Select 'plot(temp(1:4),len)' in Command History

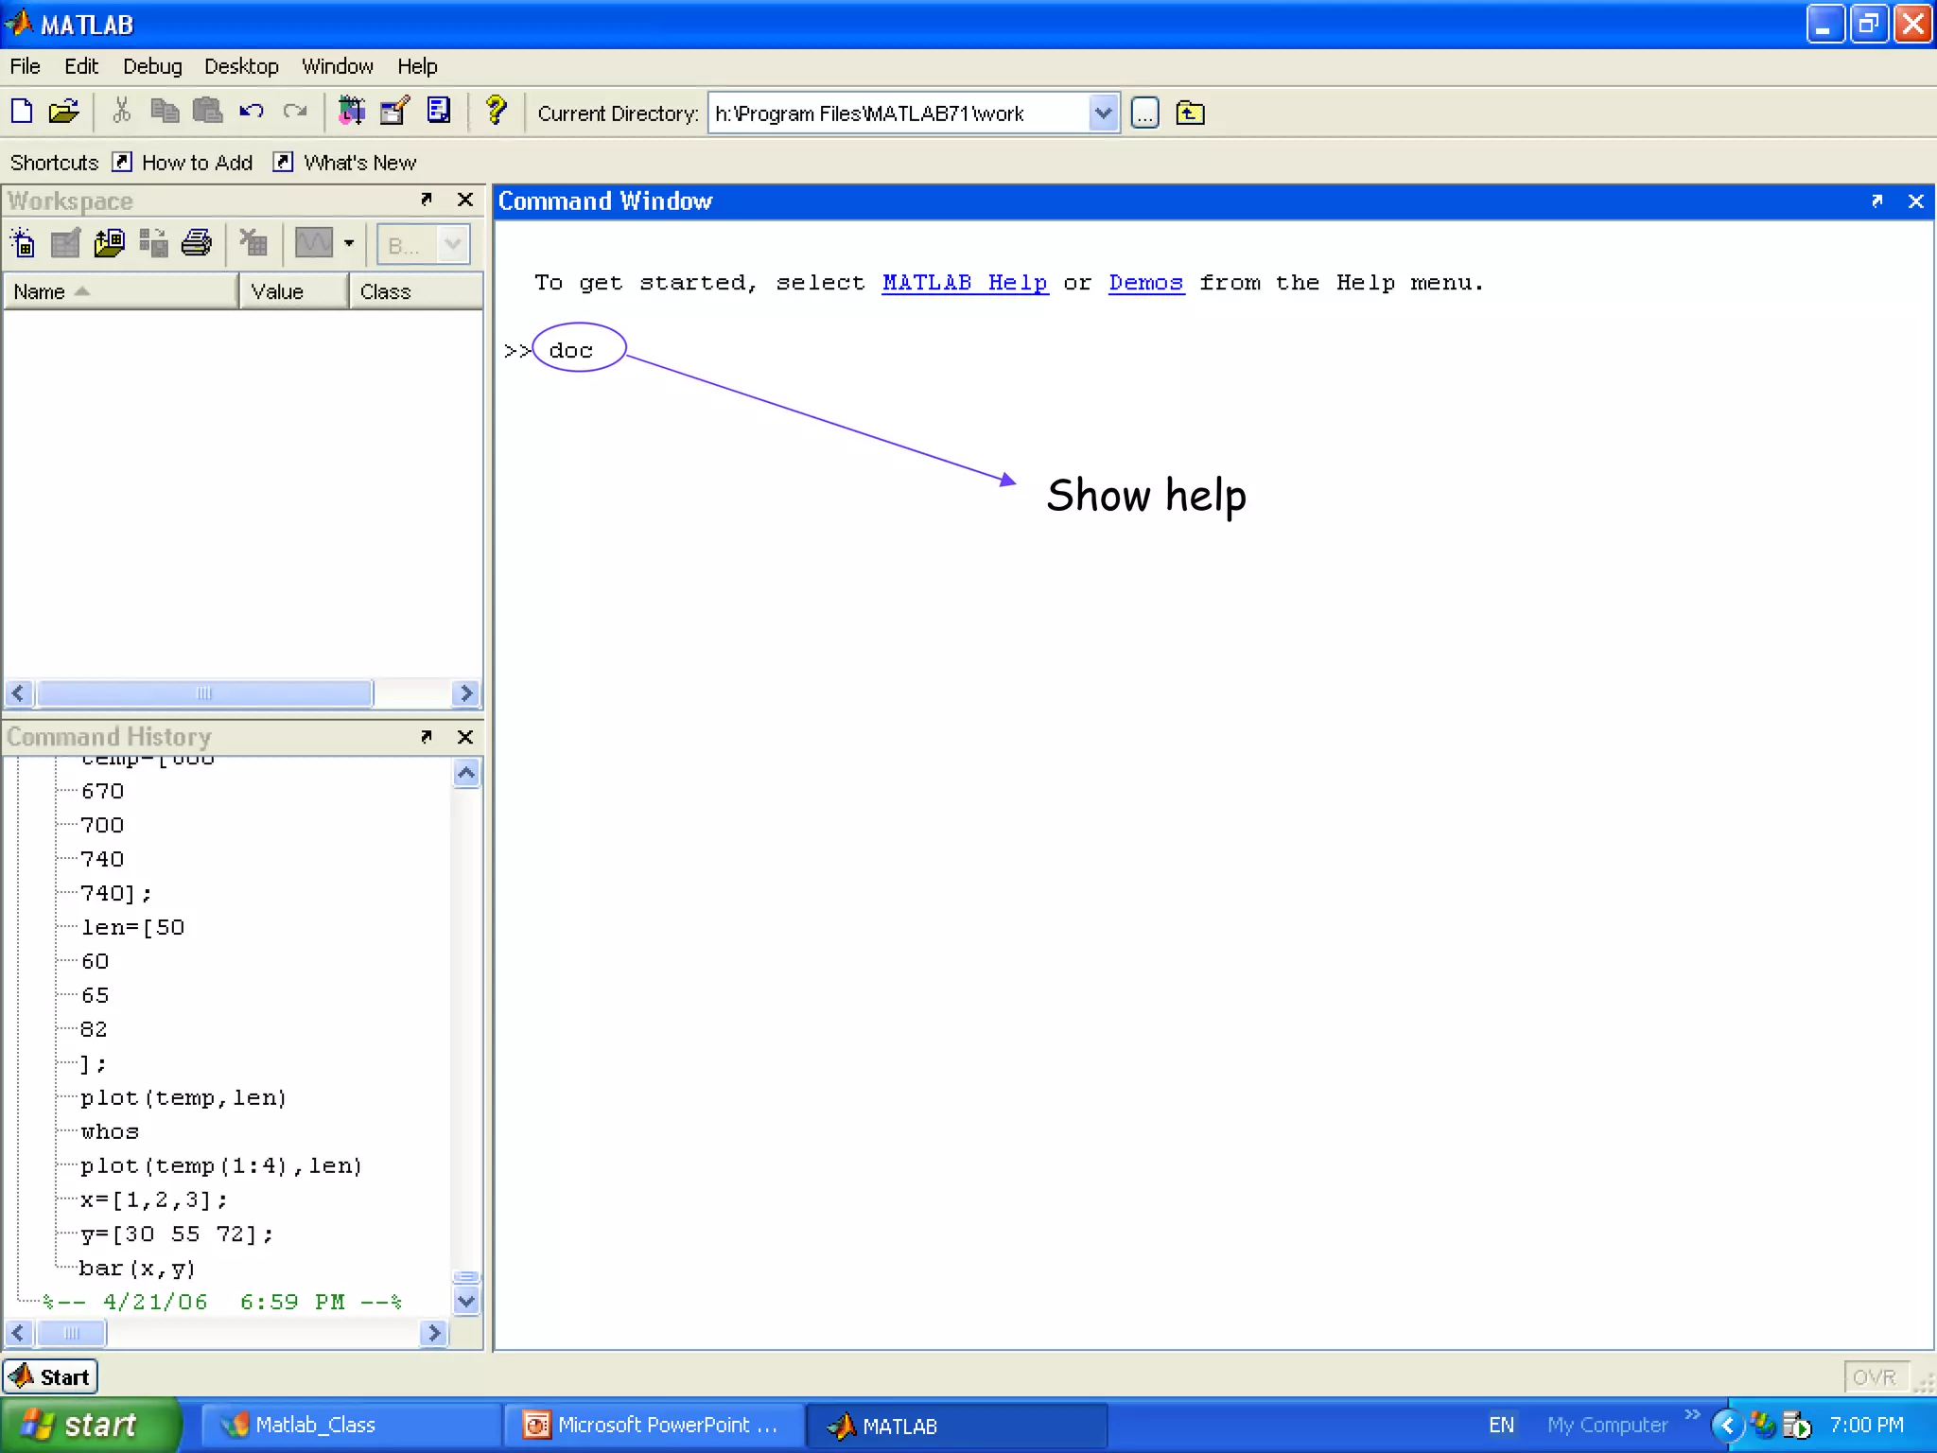[221, 1165]
